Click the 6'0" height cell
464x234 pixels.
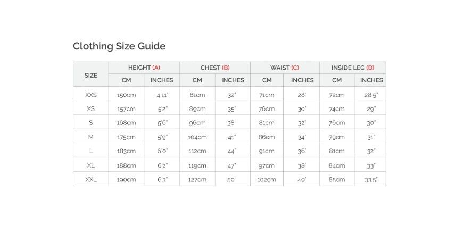click(x=162, y=151)
